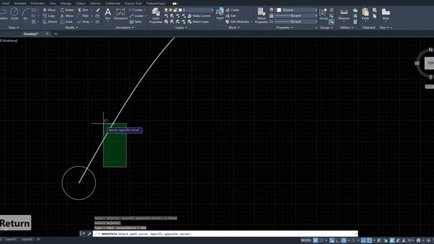
Task: Click Edit Attributes in Block panel
Action: (237, 22)
